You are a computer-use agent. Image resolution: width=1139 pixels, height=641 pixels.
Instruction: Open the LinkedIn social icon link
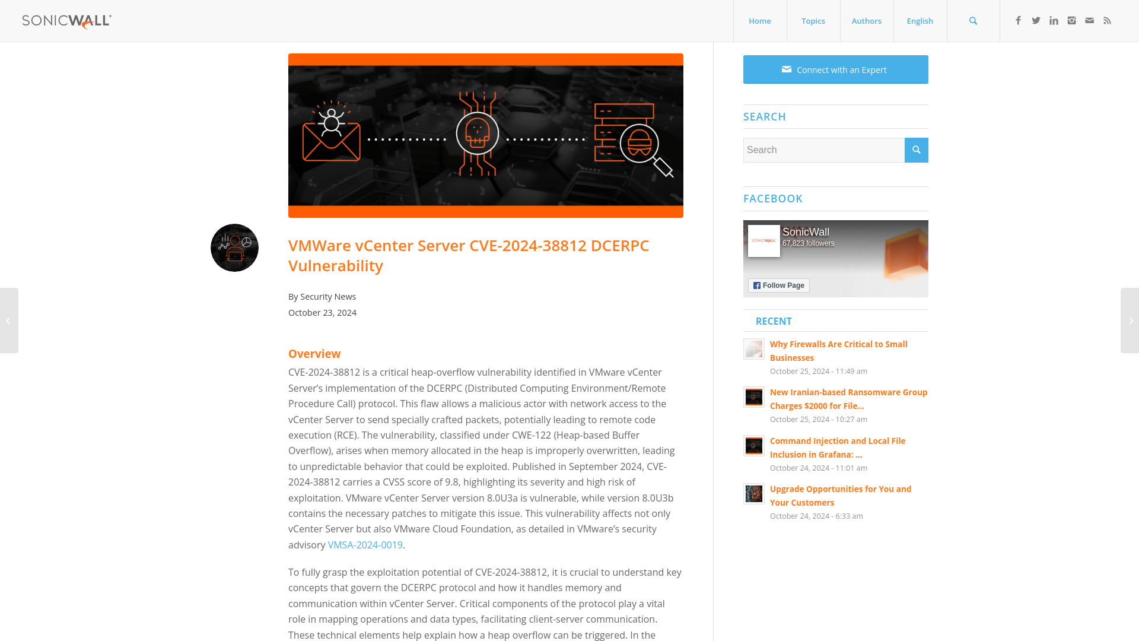(1054, 20)
